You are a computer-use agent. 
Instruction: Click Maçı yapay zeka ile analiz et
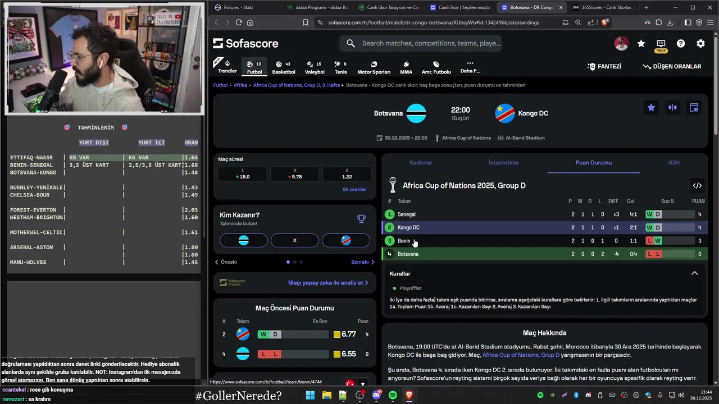[x=328, y=283]
